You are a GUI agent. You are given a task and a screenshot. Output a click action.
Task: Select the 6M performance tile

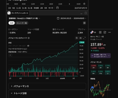pos(93,72)
